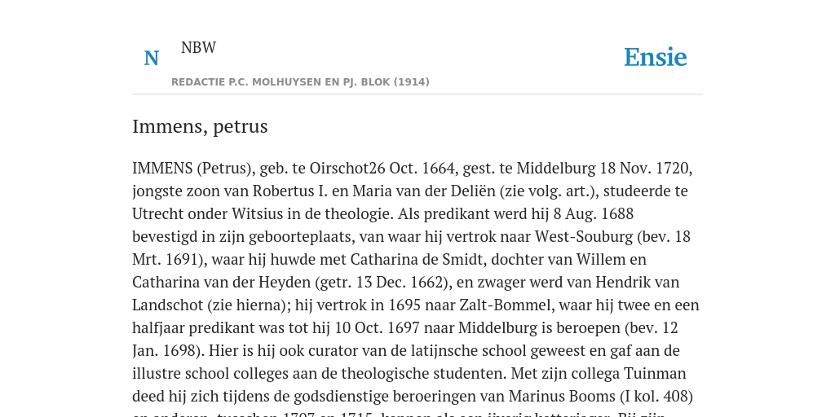
Task: Click the place name West-Souburg
Action: click(584, 237)
